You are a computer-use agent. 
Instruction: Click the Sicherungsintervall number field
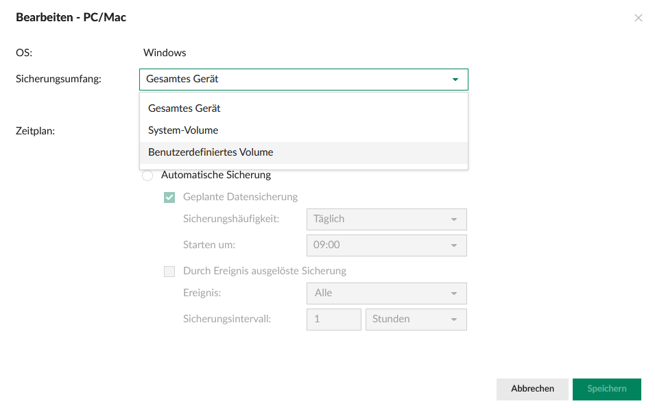[333, 320]
